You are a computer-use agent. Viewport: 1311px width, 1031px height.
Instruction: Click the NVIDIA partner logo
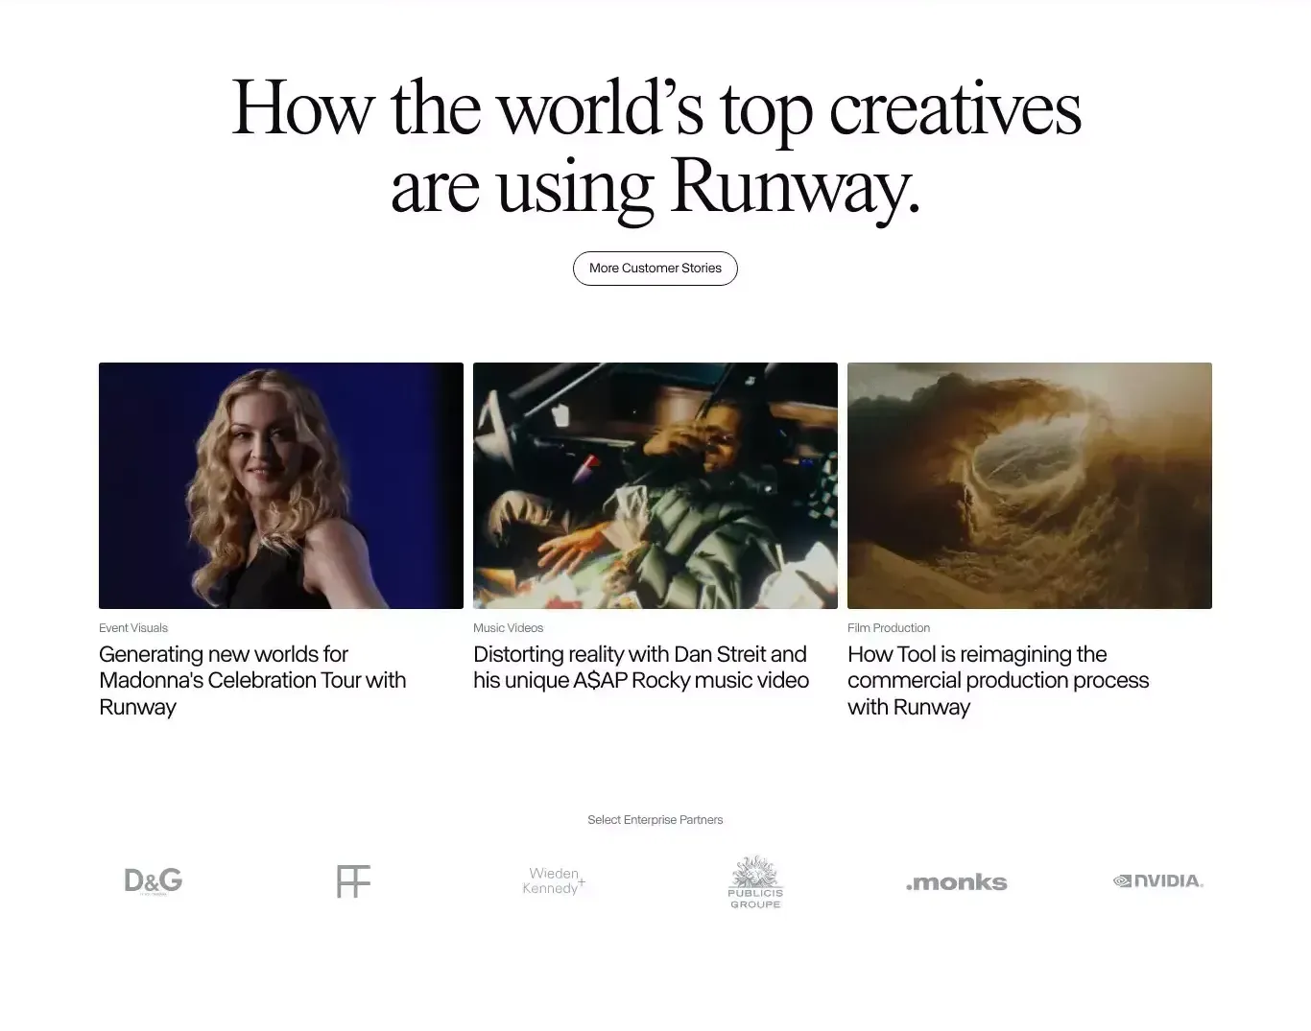click(x=1157, y=880)
